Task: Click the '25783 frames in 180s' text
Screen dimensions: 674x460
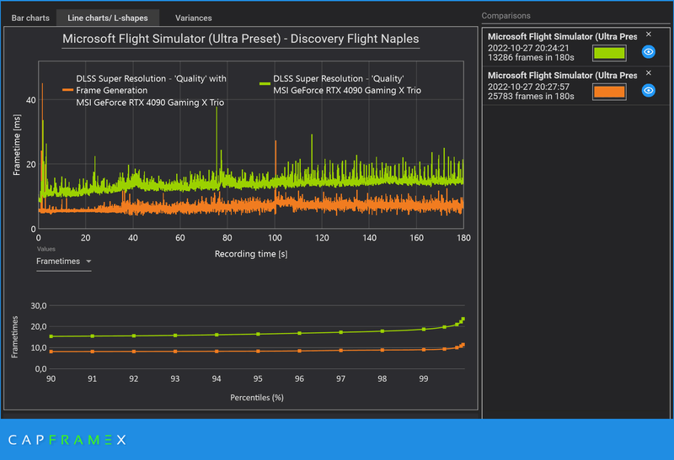Action: click(531, 96)
